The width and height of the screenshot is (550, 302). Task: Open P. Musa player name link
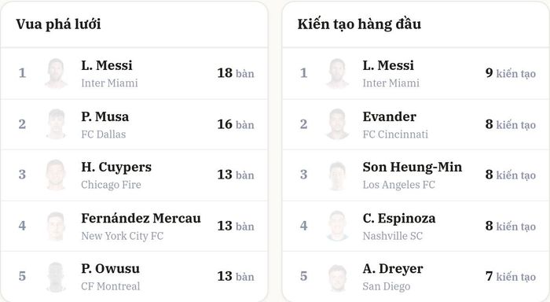click(104, 116)
